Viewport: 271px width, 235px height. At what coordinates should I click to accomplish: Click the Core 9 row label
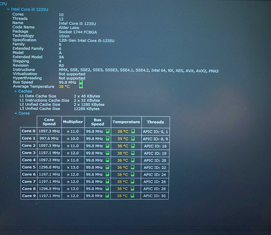pos(29,196)
